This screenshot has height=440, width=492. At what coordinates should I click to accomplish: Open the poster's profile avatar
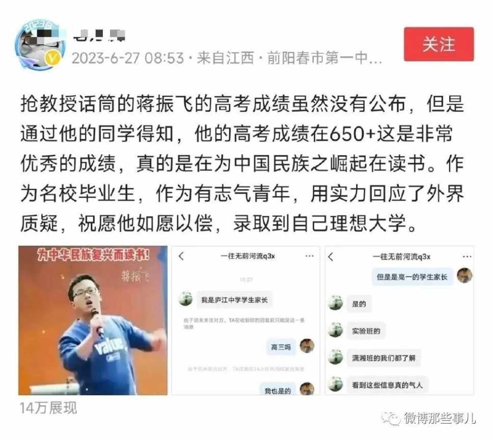pyautogui.click(x=40, y=44)
